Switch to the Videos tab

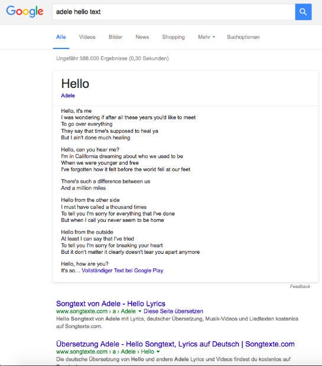[x=87, y=37]
